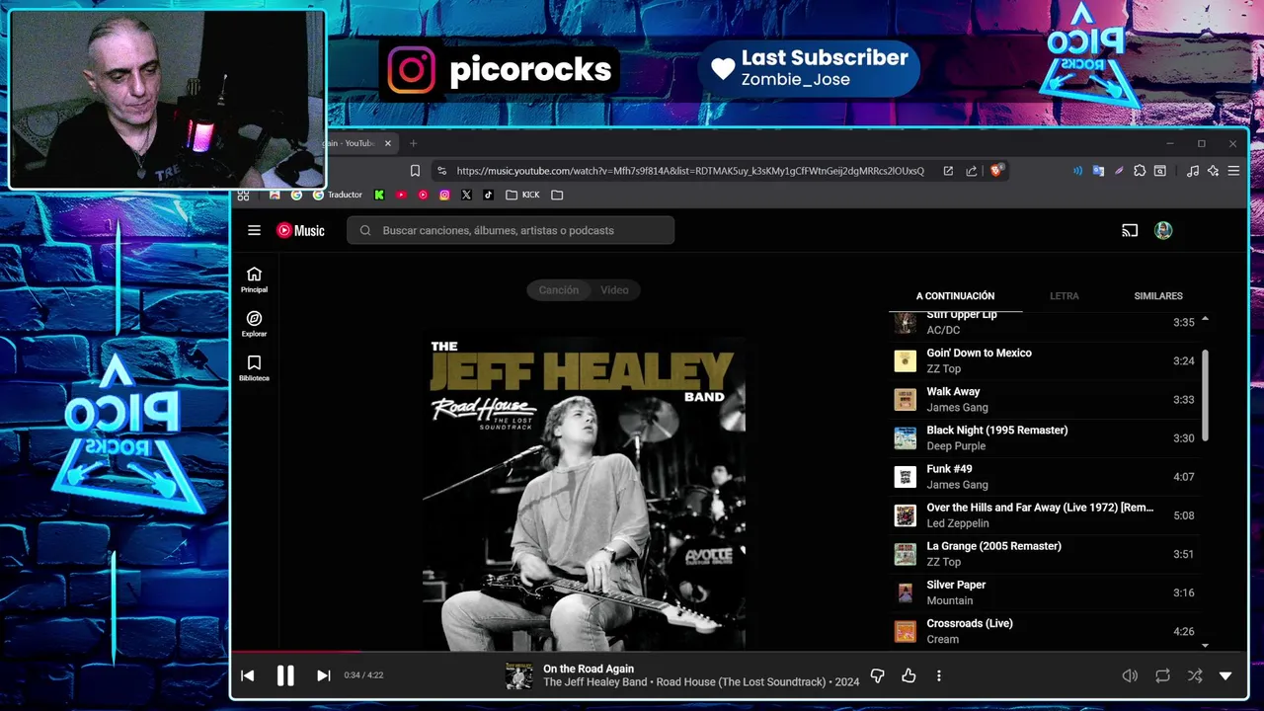The height and width of the screenshot is (711, 1264).
Task: Open the SIMILARES tab
Action: 1158,295
